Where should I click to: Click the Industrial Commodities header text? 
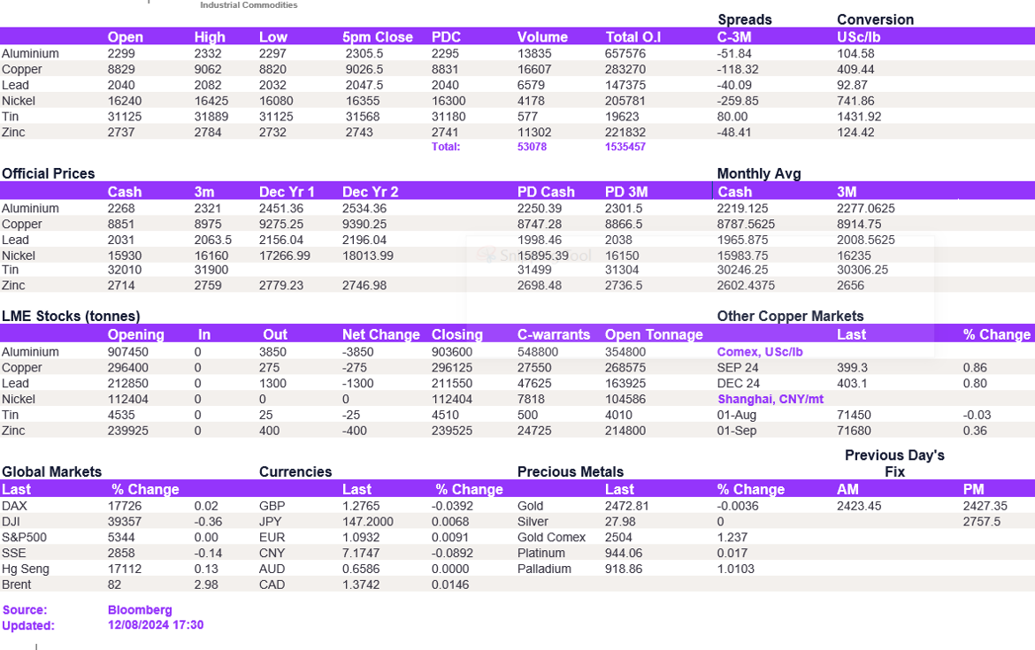[249, 5]
